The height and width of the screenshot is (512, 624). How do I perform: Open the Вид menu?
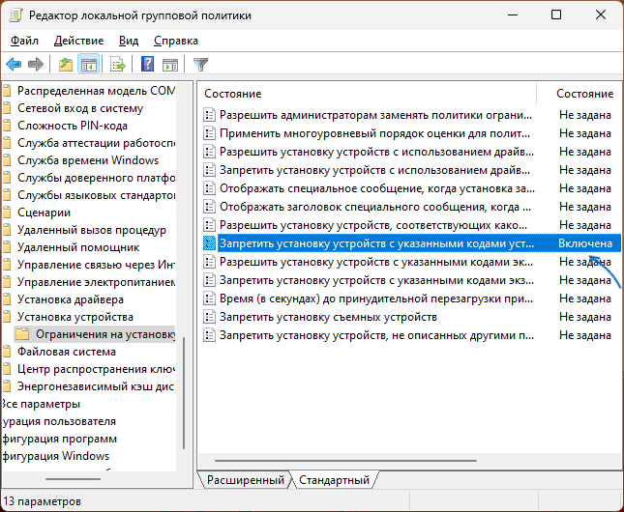pyautogui.click(x=129, y=41)
